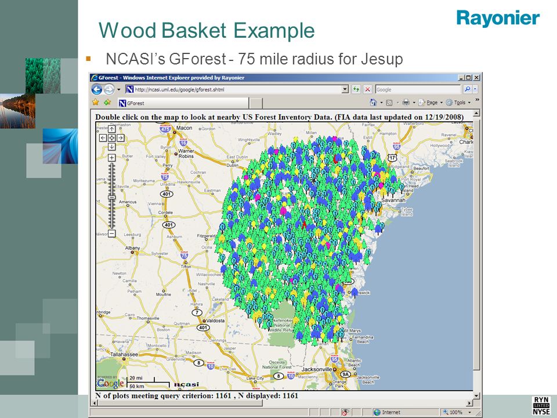This screenshot has width=557, height=418.
Task: Click the red Stop loading icon
Action: coord(368,89)
